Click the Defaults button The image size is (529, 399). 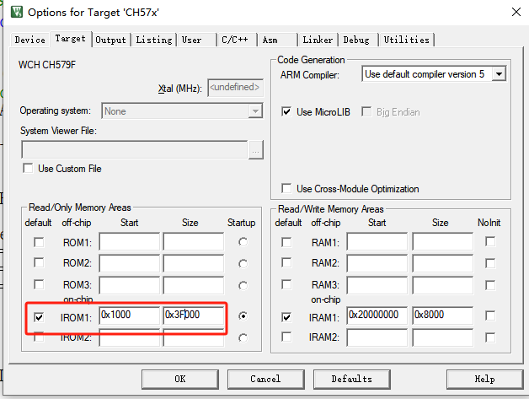click(352, 379)
